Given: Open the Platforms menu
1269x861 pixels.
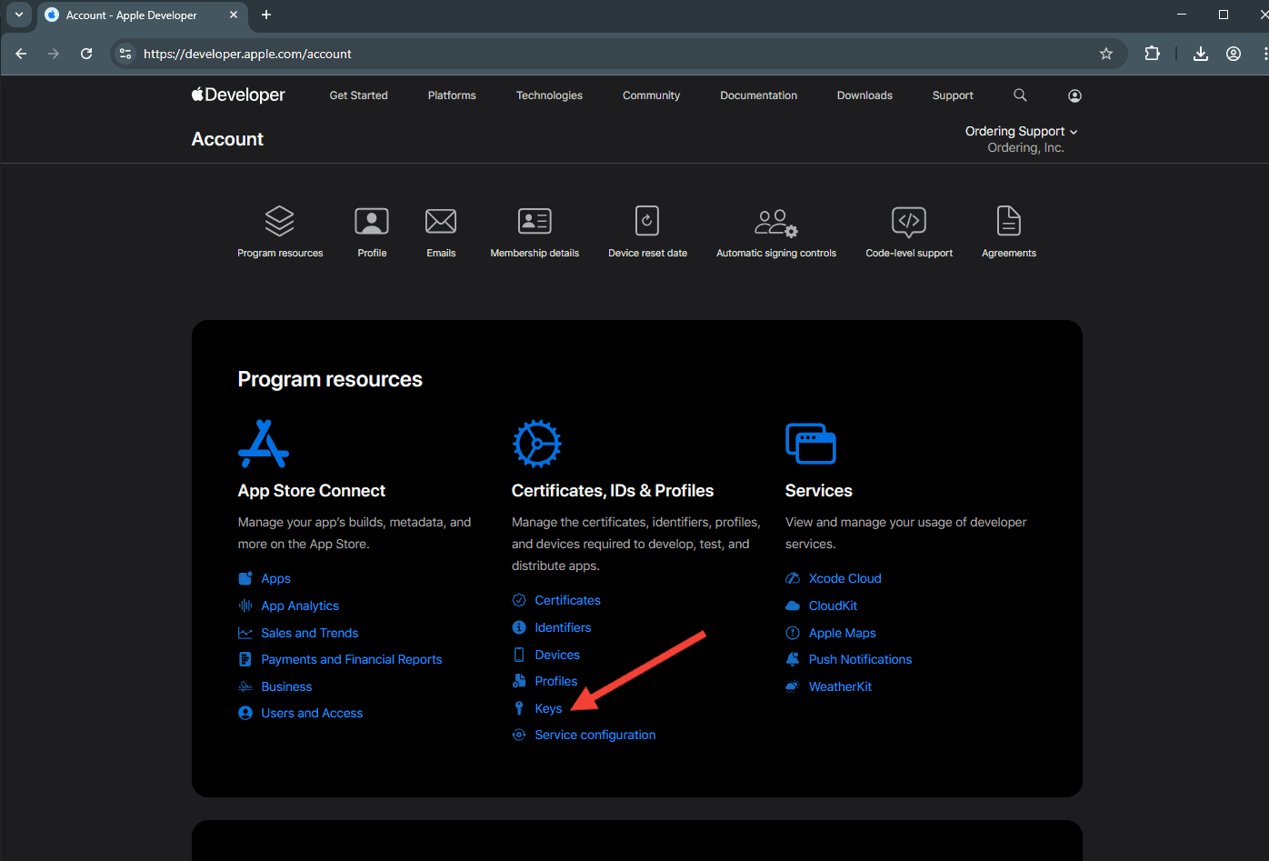Looking at the screenshot, I should coord(452,95).
